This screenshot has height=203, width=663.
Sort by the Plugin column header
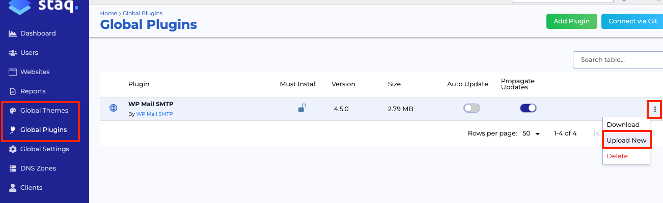click(x=139, y=84)
